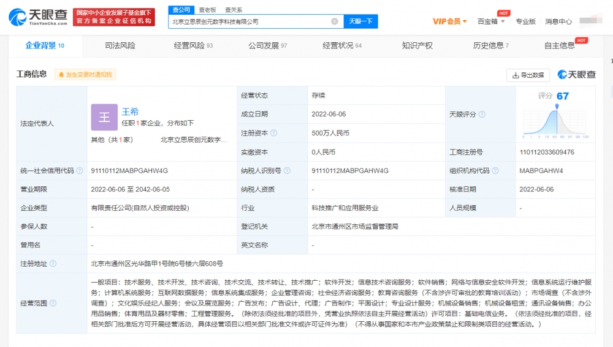Select the 经营状况 tab

coord(342,46)
